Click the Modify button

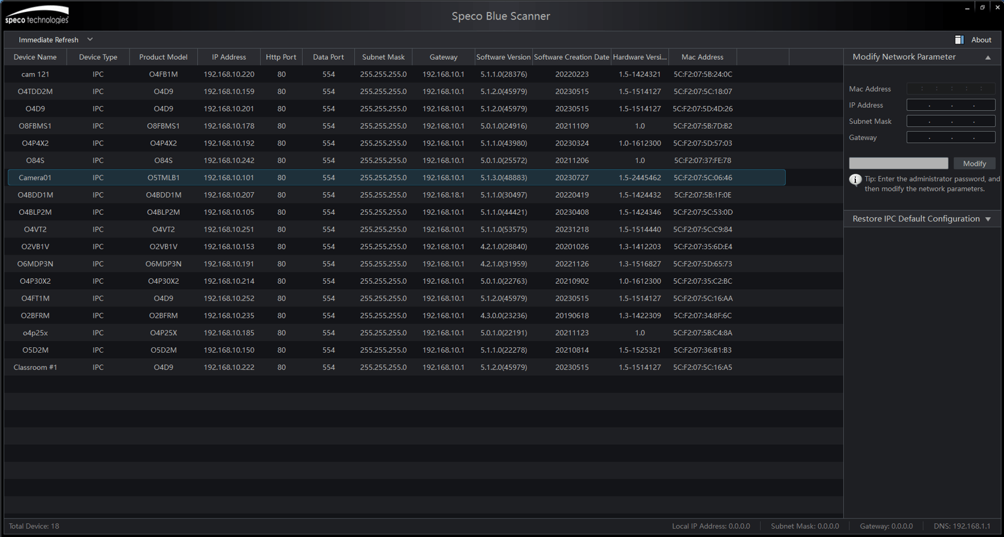coord(974,163)
